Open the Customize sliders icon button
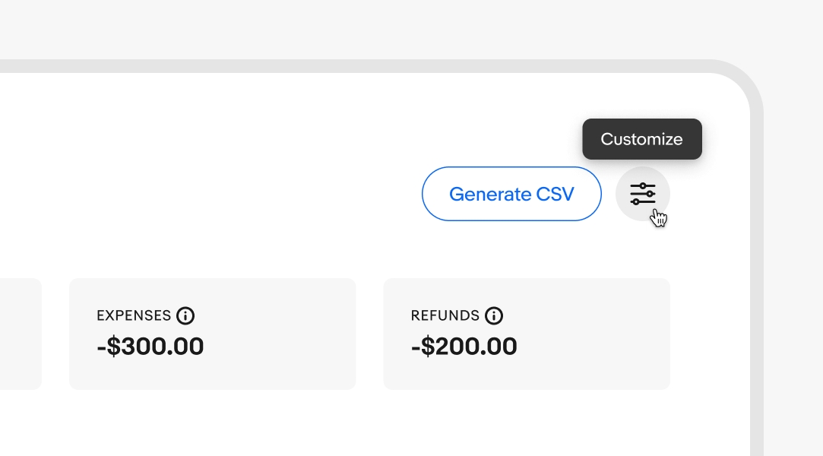 click(642, 194)
